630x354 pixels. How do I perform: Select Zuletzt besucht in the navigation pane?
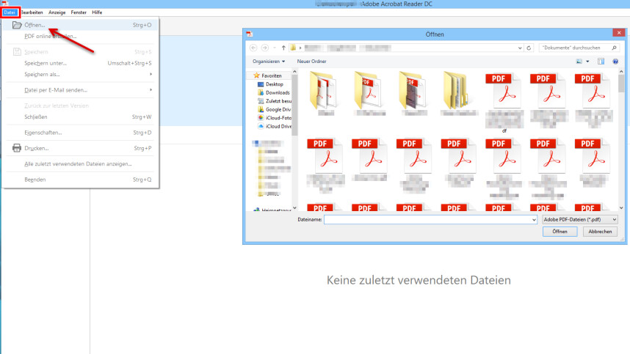point(275,101)
